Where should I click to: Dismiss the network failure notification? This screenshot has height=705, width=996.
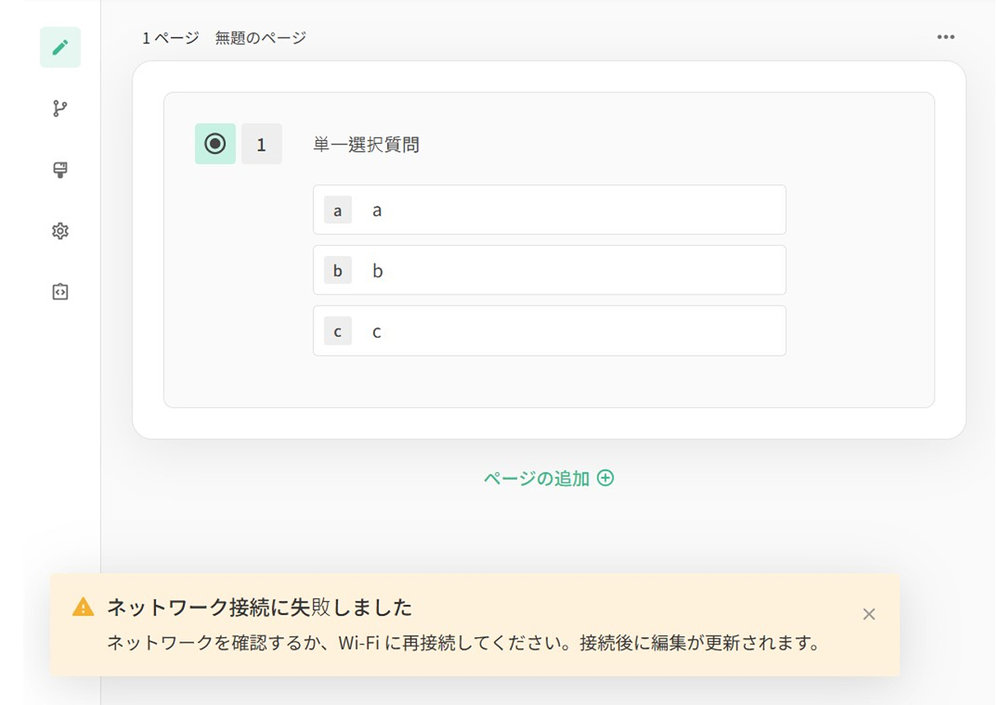tap(869, 614)
